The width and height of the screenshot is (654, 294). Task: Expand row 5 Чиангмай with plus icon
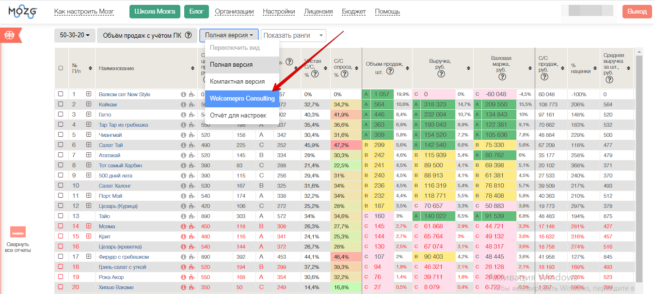[x=89, y=135]
